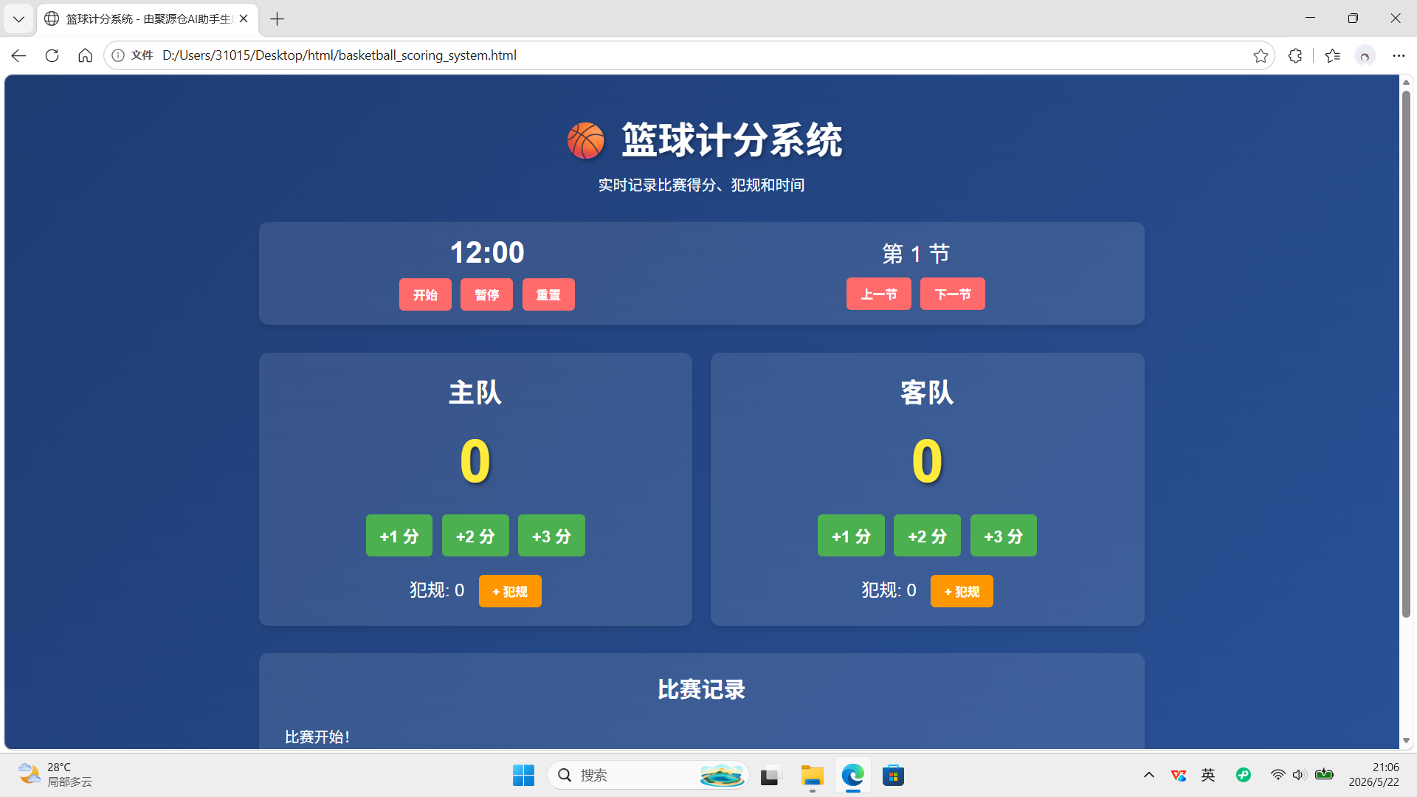Select the 篮球计分系统 browser tab
The height and width of the screenshot is (797, 1417).
tap(148, 19)
